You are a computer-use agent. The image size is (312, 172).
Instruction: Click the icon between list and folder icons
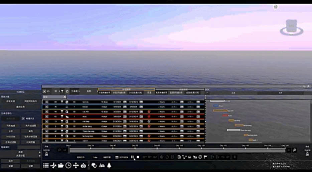(53, 165)
